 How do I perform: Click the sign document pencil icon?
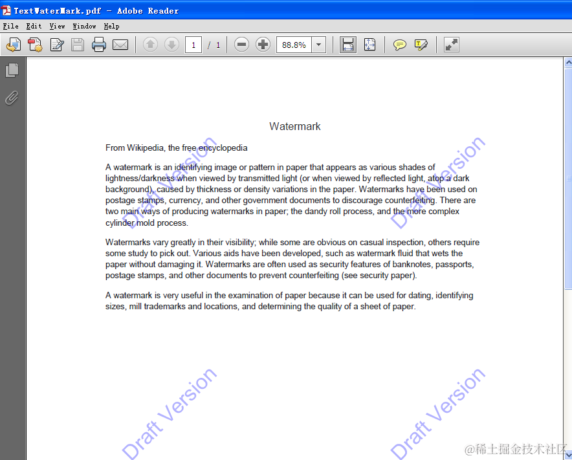coord(57,45)
